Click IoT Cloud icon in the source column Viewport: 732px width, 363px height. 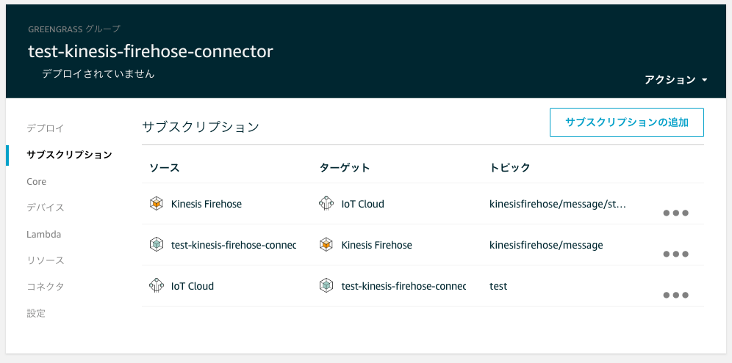pyautogui.click(x=157, y=286)
